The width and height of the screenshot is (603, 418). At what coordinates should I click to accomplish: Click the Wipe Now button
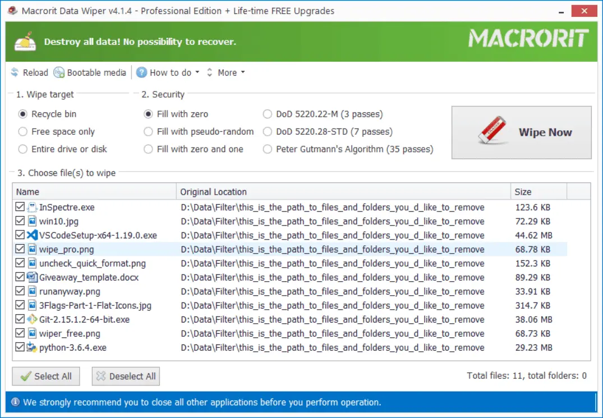pyautogui.click(x=522, y=132)
